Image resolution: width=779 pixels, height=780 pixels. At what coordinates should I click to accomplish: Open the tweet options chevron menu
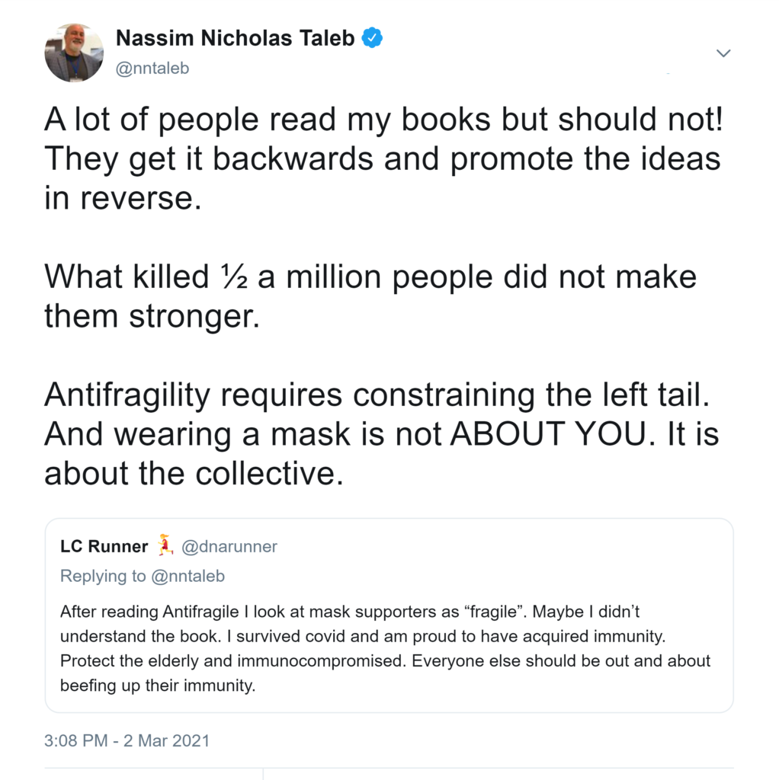click(x=723, y=53)
